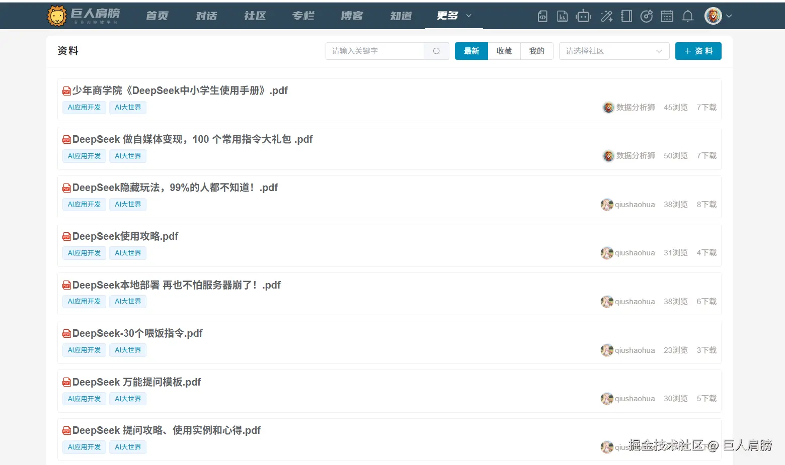Click PDF icon of 少年商学院 file

[x=66, y=91]
